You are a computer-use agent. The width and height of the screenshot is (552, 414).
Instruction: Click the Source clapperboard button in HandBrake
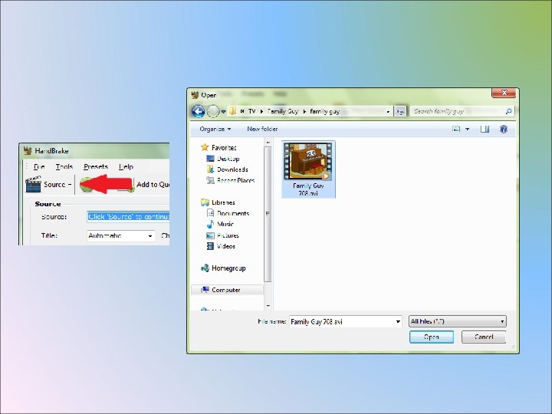click(48, 185)
